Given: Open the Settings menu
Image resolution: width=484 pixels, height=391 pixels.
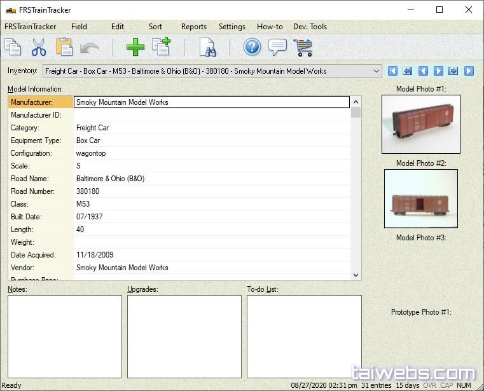Looking at the screenshot, I should tap(232, 27).
